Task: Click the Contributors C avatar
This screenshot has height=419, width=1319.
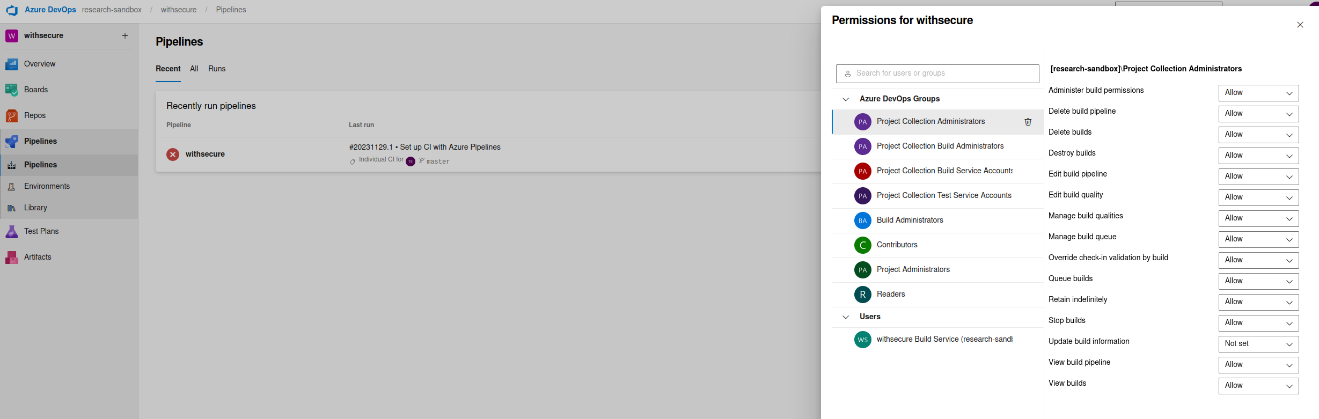Action: 863,245
